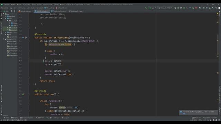The height and width of the screenshot is (124, 221).
Task: Click the override gutter icon beside onTouchEvent
Action: pyautogui.click(x=23, y=38)
